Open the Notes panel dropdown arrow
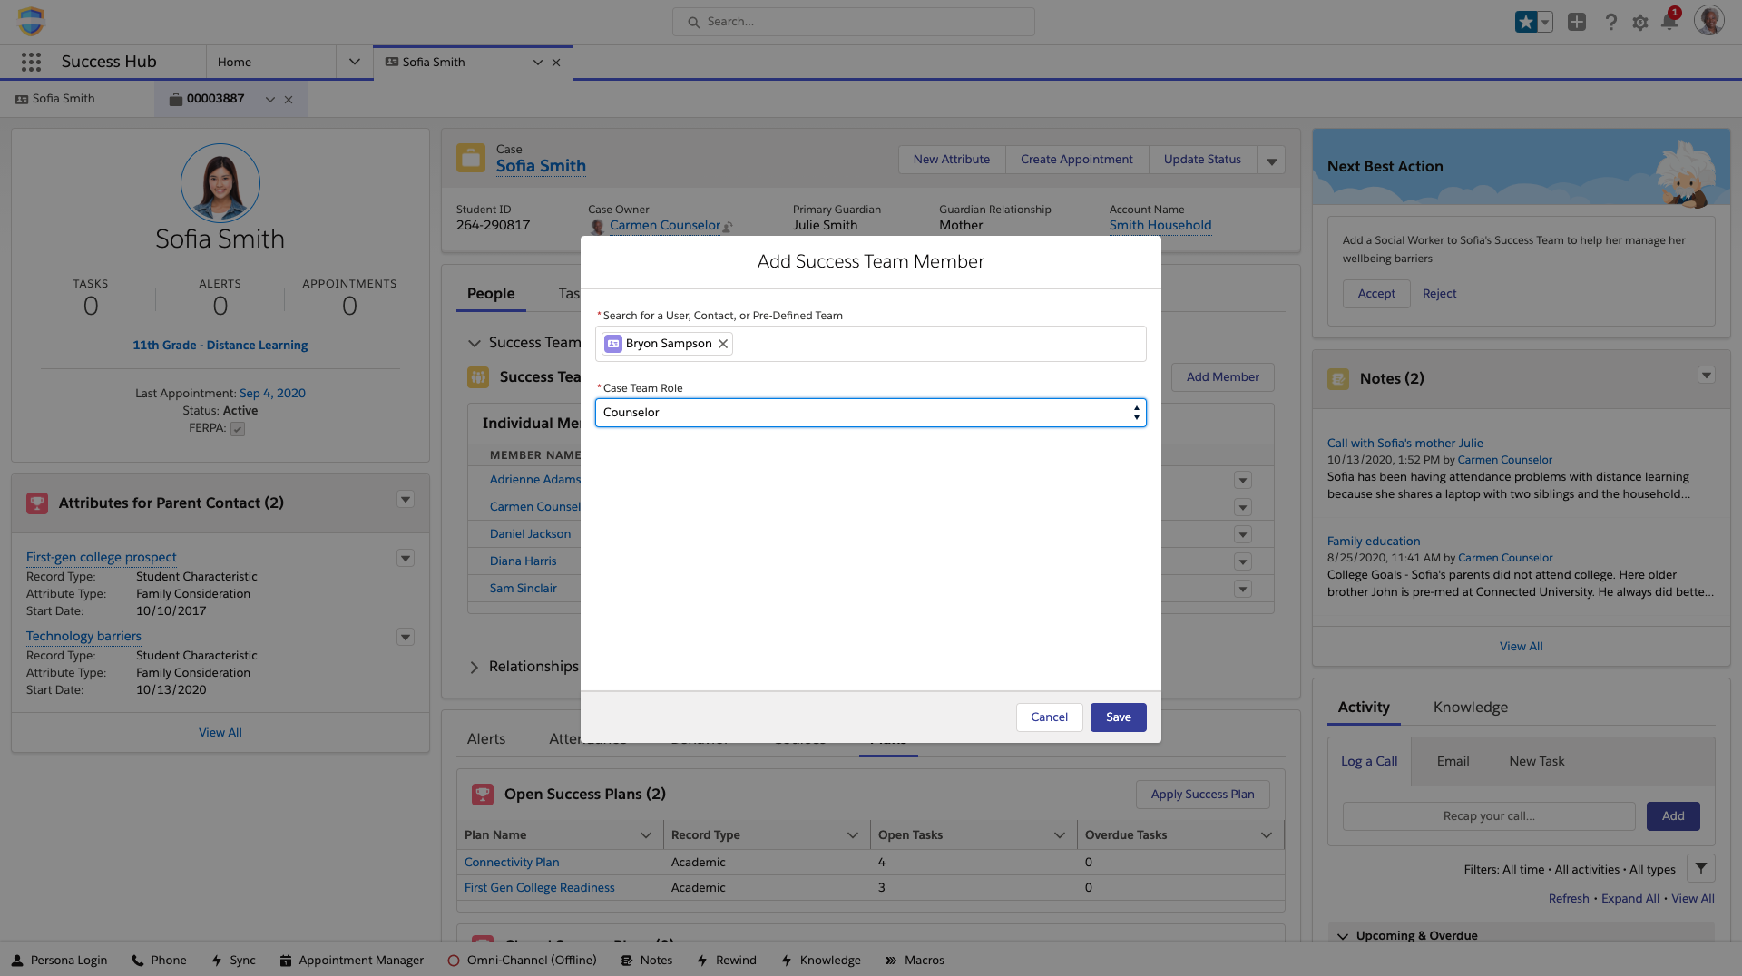The width and height of the screenshot is (1742, 976). coord(1706,376)
